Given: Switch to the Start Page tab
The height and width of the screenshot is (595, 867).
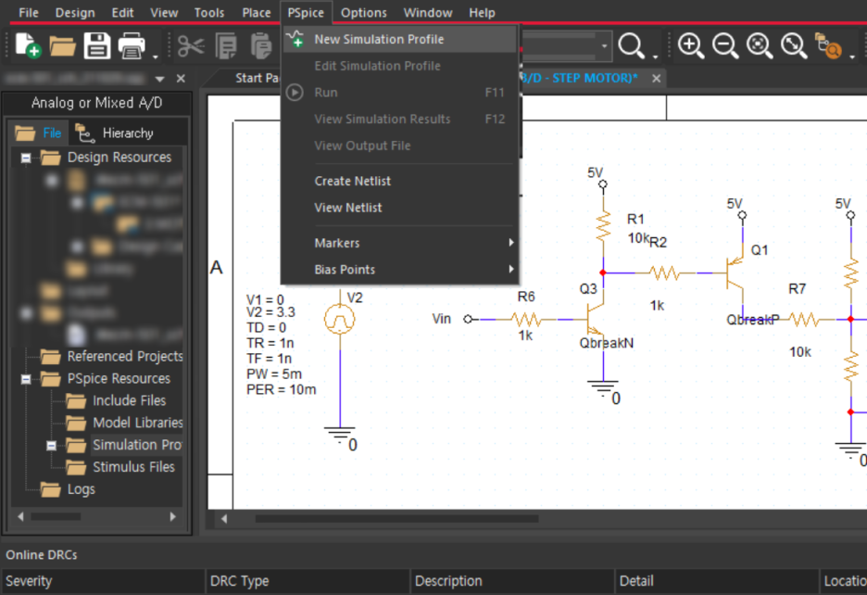Looking at the screenshot, I should pos(256,78).
